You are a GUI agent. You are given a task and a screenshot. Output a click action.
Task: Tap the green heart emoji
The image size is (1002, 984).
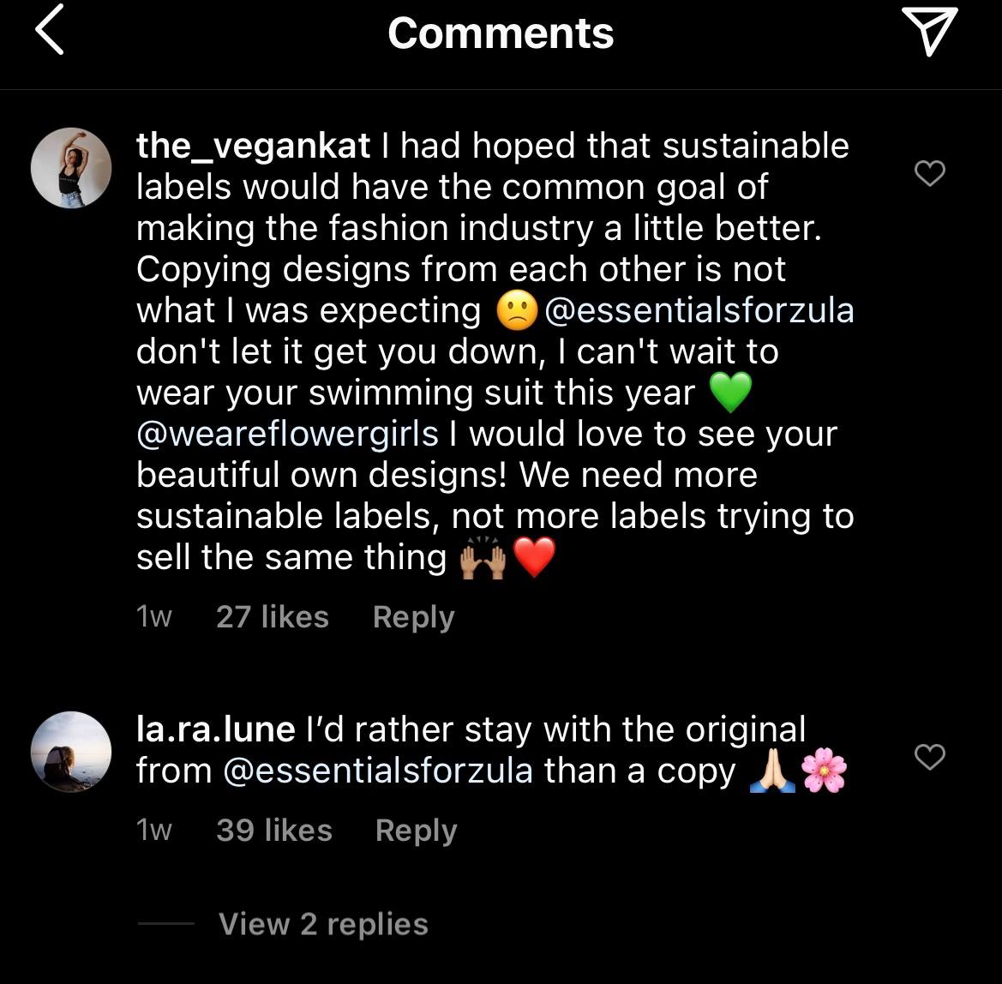[731, 393]
